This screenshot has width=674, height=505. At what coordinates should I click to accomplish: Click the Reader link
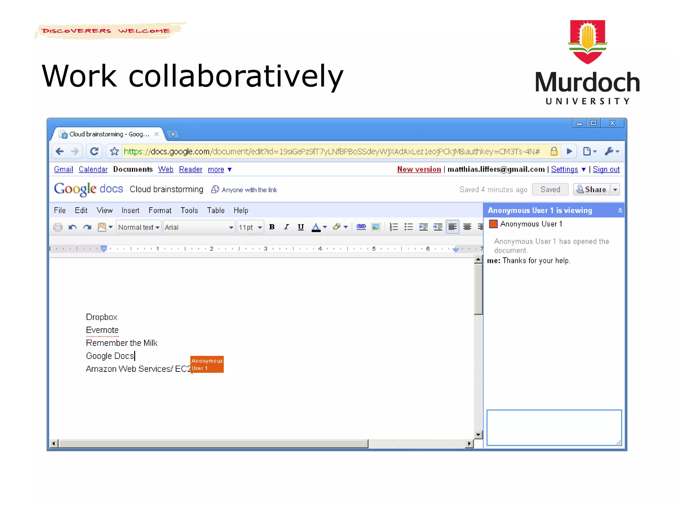[x=191, y=169]
